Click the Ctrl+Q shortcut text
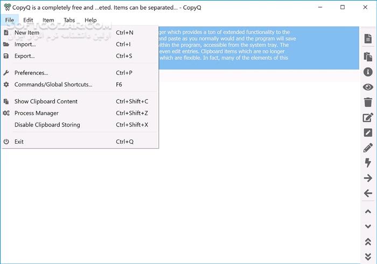The height and width of the screenshot is (264, 377). point(124,142)
